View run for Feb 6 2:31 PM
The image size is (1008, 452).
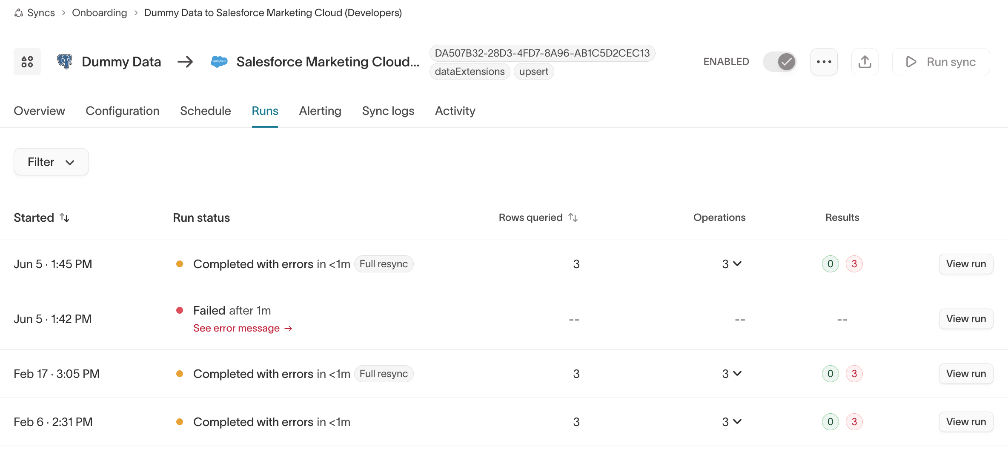coord(966,422)
